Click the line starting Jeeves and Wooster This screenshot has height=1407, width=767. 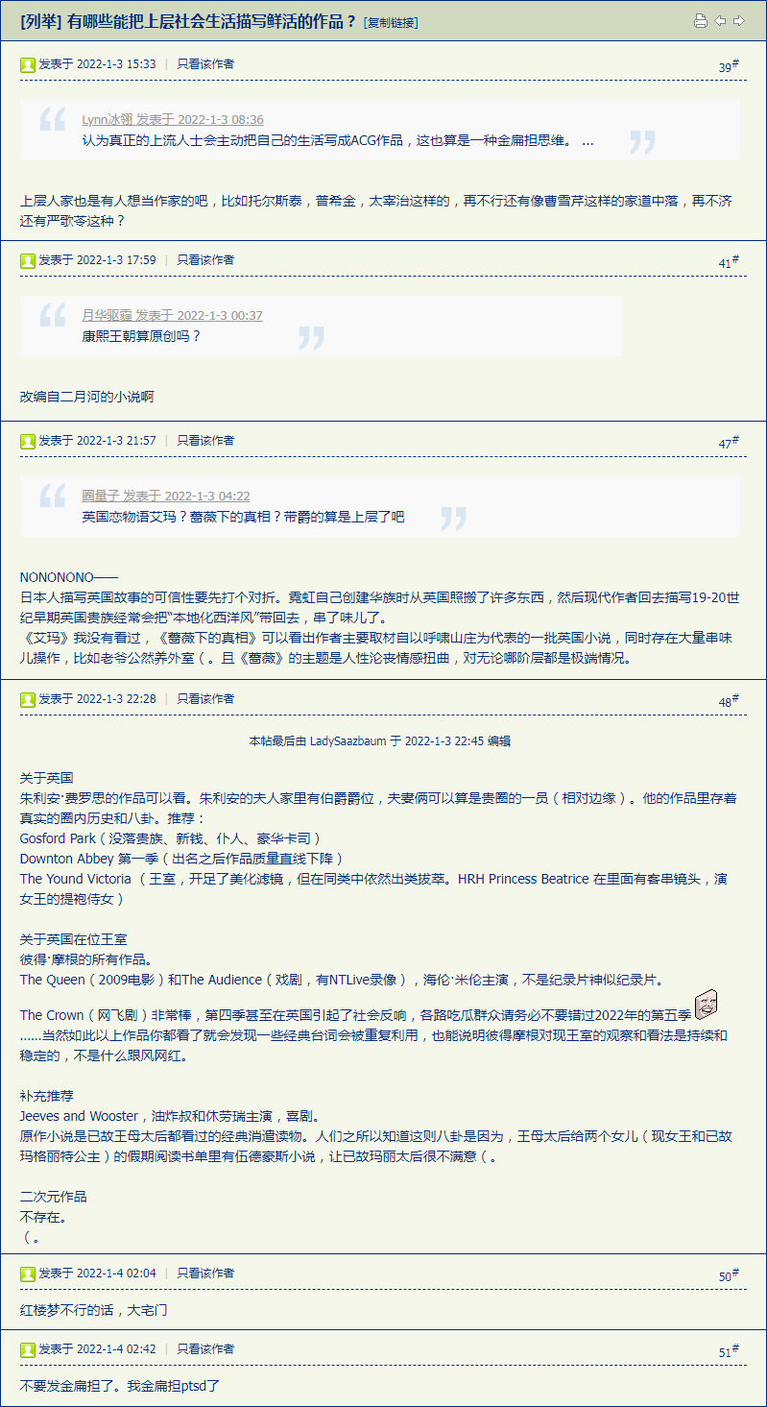(x=173, y=1116)
